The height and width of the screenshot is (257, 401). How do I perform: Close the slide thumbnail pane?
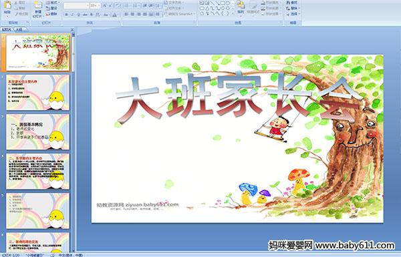point(72,29)
